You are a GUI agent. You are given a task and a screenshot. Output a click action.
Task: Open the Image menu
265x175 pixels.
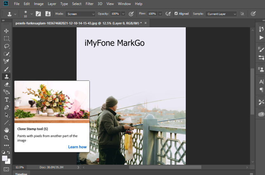pos(39,4)
